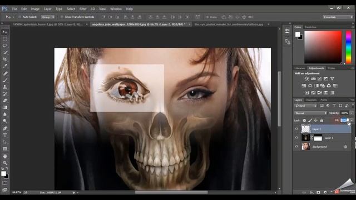
Task: Open the Move tool preset picker arrow
Action: [13, 17]
